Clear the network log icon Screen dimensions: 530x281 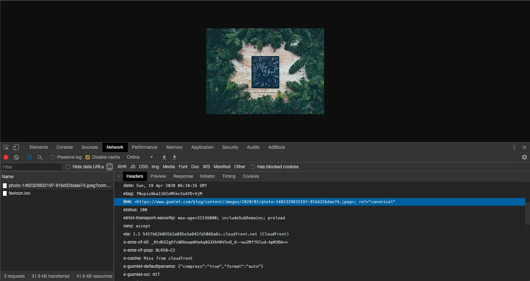(x=16, y=157)
